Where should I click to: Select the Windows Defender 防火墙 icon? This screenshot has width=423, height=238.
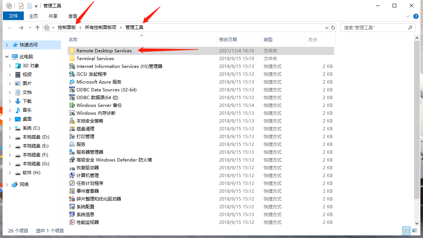tap(72, 160)
